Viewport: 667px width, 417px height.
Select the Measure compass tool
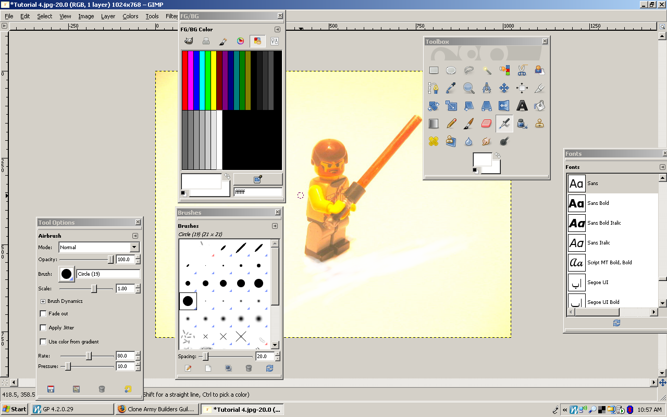[x=487, y=88]
